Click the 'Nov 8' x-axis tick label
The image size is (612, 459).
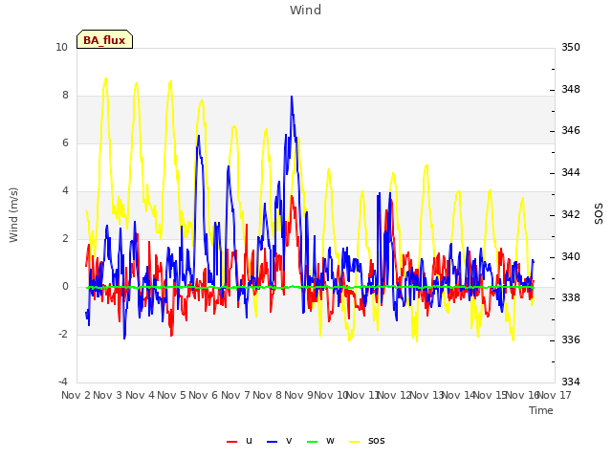(x=267, y=395)
